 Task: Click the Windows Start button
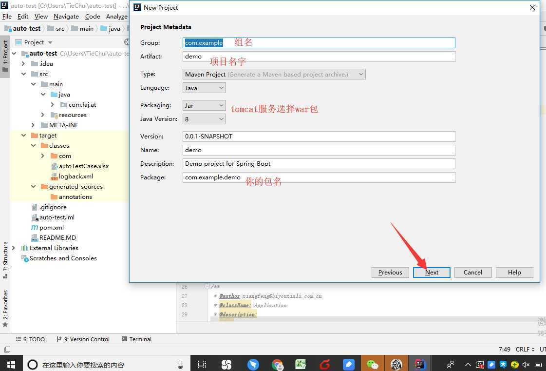11,365
